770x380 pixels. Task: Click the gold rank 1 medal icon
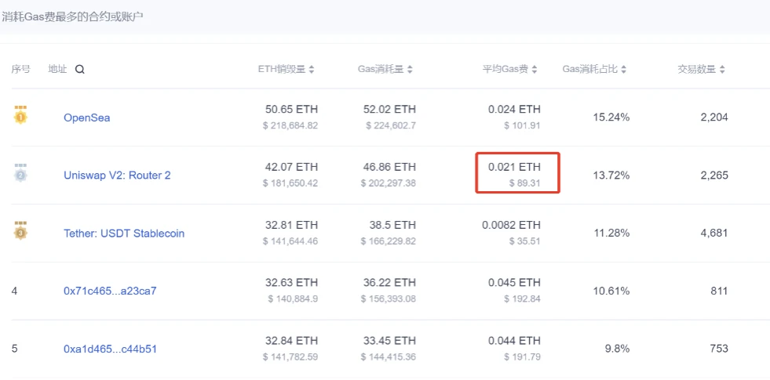click(x=20, y=114)
